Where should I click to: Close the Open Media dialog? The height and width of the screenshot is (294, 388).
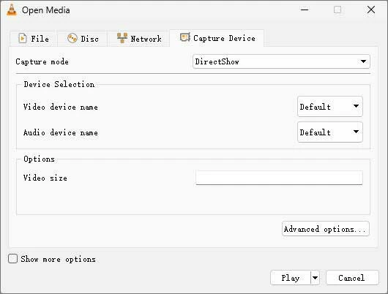pyautogui.click(x=371, y=10)
